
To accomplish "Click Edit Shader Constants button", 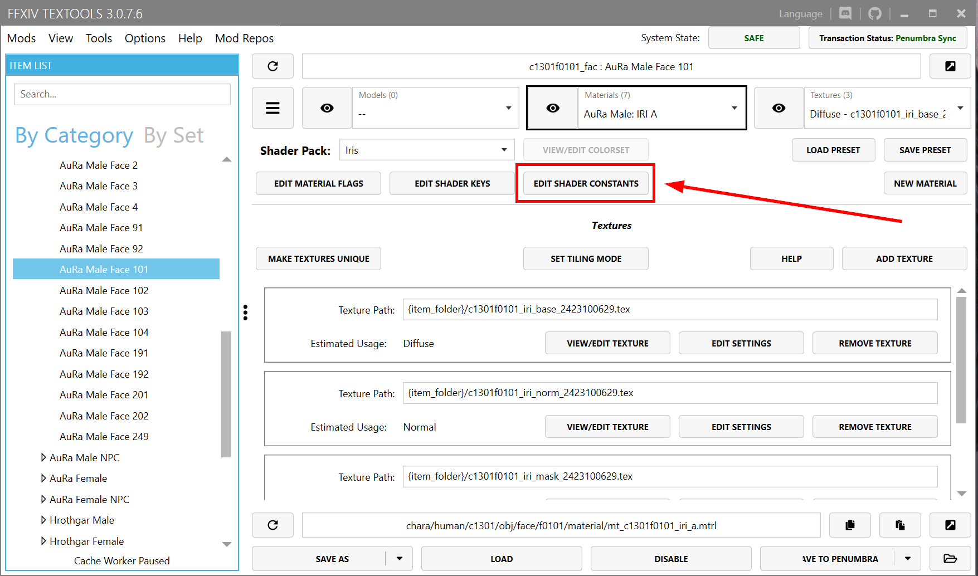I will click(586, 183).
